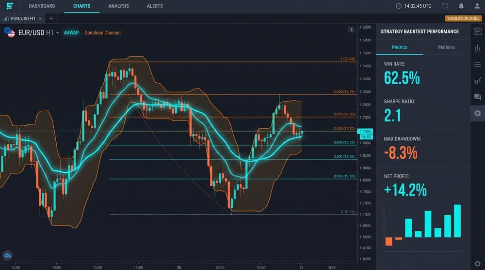Click the app logo in top-left corner
Viewport: 485px width, 270px height.
click(10, 6)
